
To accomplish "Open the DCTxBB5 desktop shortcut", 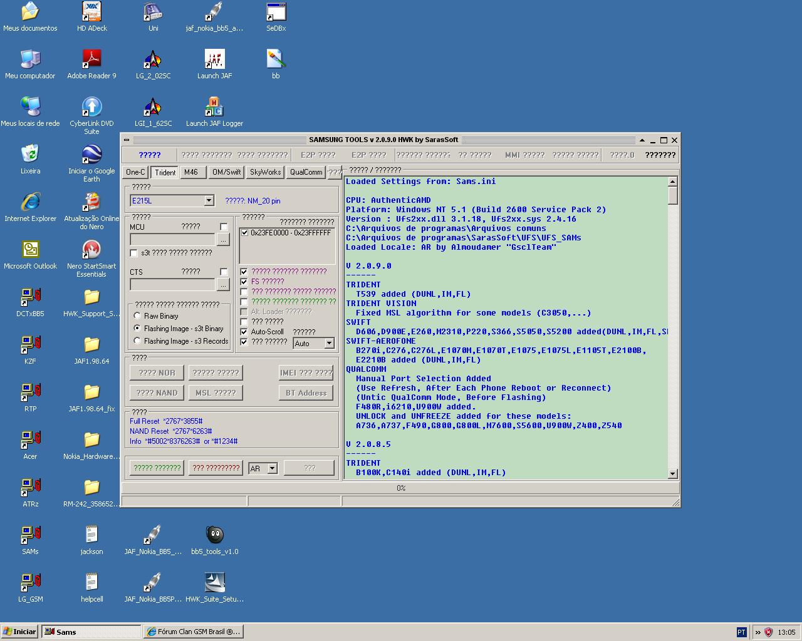I will pyautogui.click(x=30, y=298).
